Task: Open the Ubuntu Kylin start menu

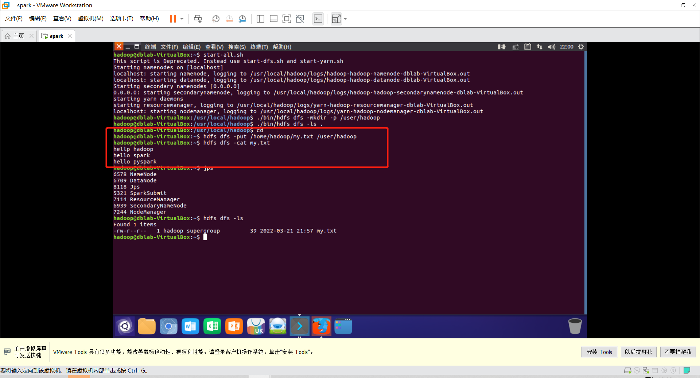Action: (125, 326)
